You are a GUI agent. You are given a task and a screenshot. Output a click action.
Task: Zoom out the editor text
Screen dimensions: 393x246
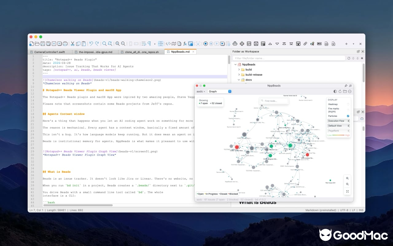point(123,44)
